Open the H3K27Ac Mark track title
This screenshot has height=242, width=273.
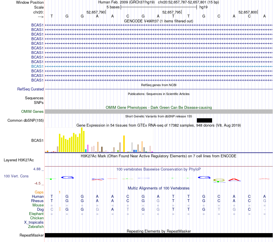[x=158, y=156]
